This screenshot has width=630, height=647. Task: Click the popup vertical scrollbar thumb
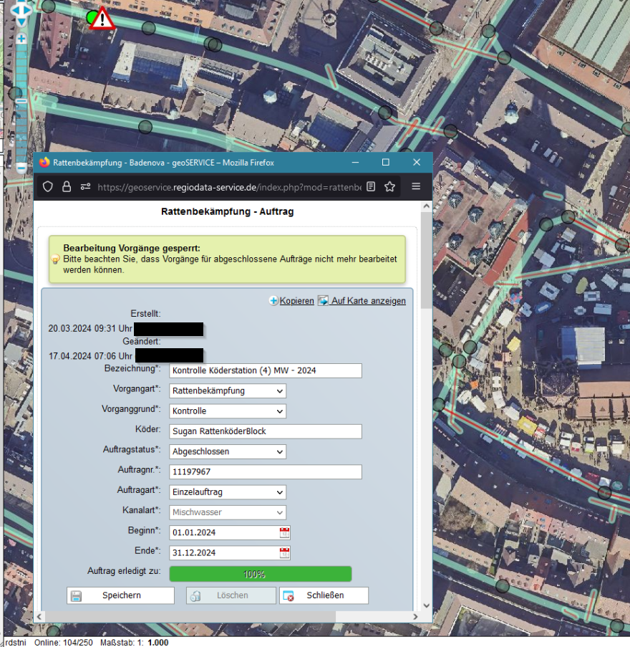(427, 260)
